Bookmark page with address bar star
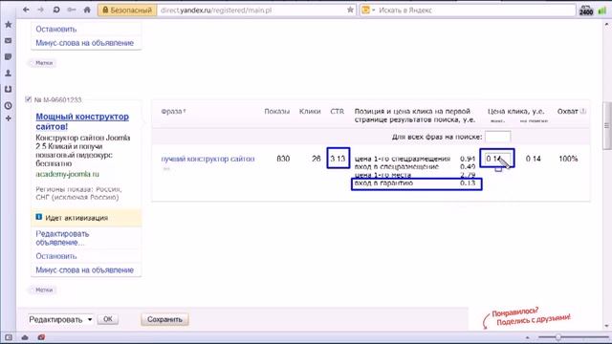 (x=350, y=10)
